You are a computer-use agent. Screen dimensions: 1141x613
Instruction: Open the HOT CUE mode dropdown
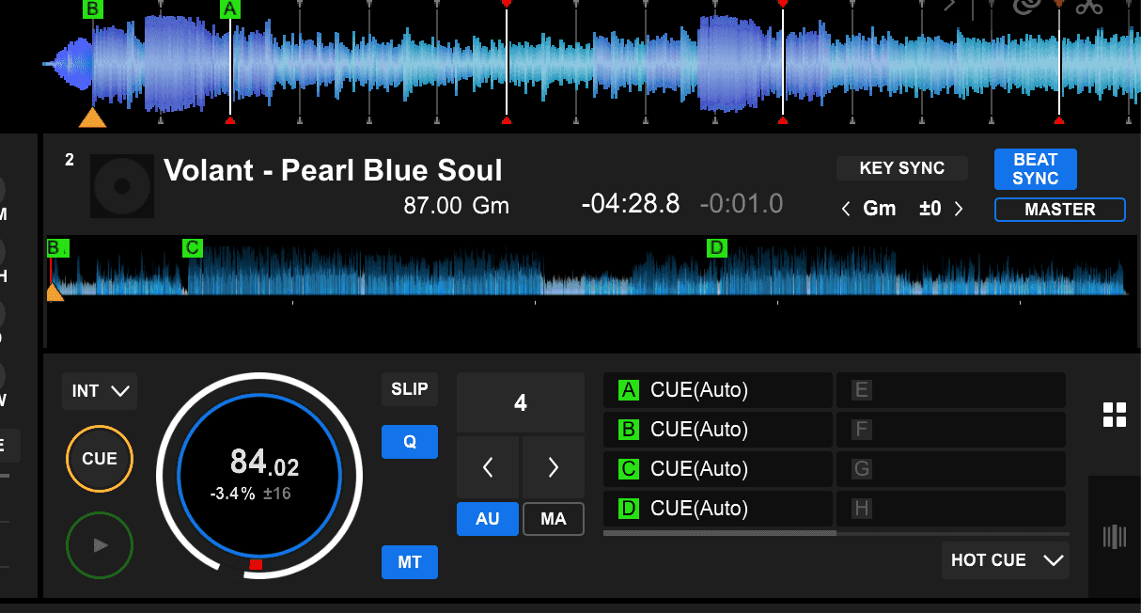coord(1005,560)
